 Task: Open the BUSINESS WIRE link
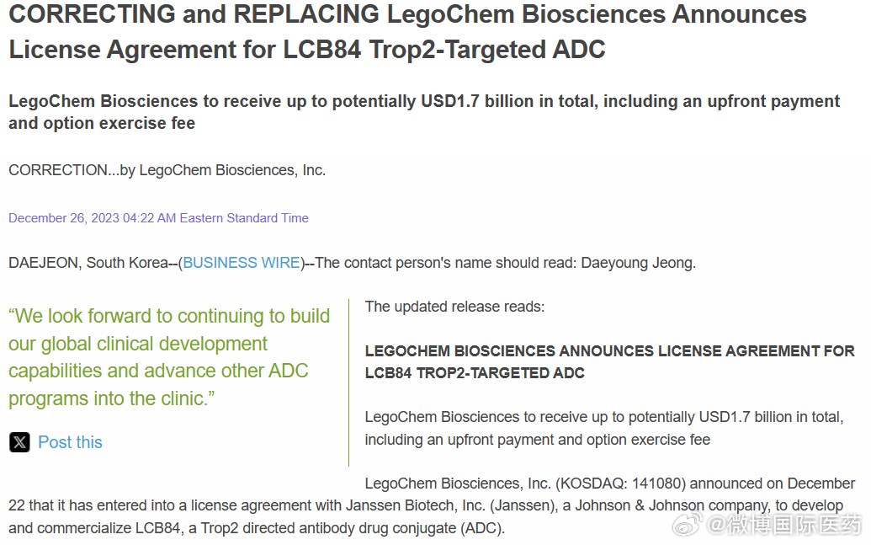point(242,263)
